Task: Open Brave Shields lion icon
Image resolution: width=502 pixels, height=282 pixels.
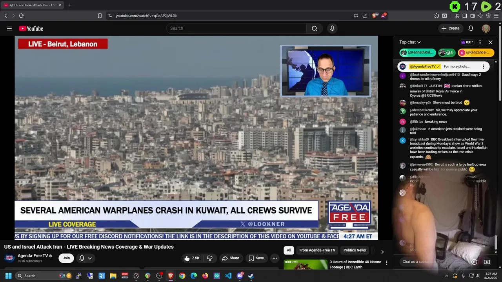Action: (374, 16)
